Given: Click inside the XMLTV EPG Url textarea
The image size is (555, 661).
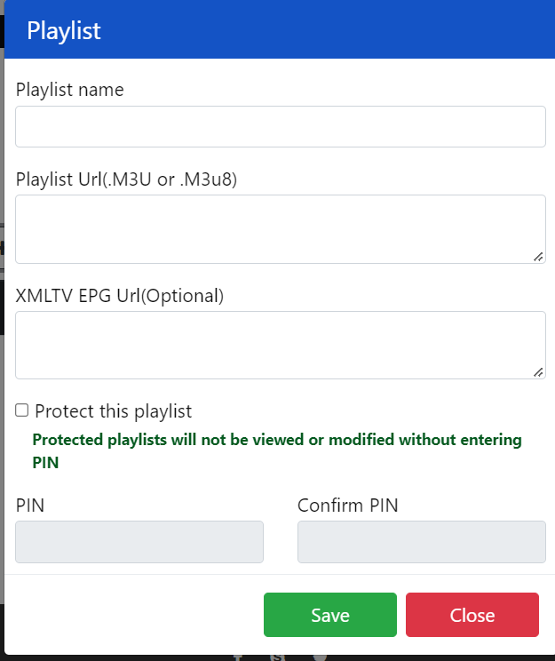Looking at the screenshot, I should (x=281, y=345).
